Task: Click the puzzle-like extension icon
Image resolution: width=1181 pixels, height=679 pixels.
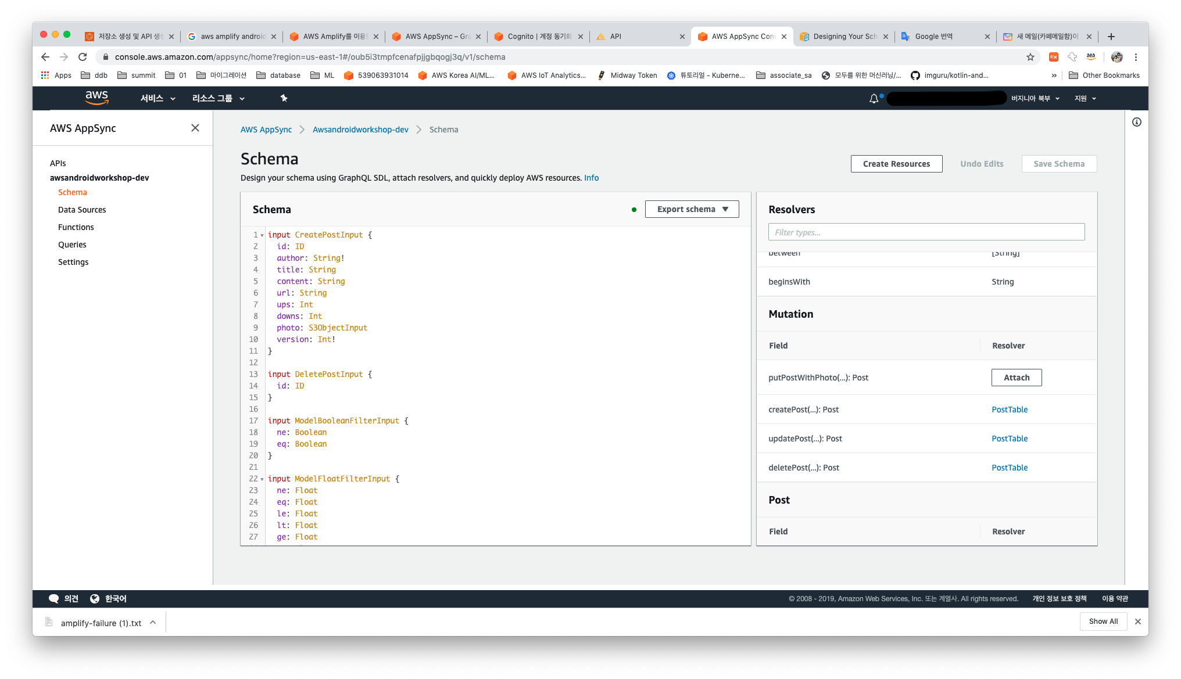Action: (1072, 57)
